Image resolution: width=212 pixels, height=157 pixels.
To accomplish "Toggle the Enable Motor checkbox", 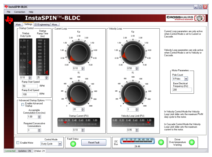I will (x=18, y=143).
